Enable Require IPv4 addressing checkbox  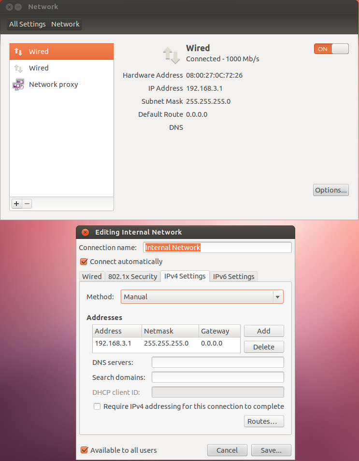coord(97,406)
